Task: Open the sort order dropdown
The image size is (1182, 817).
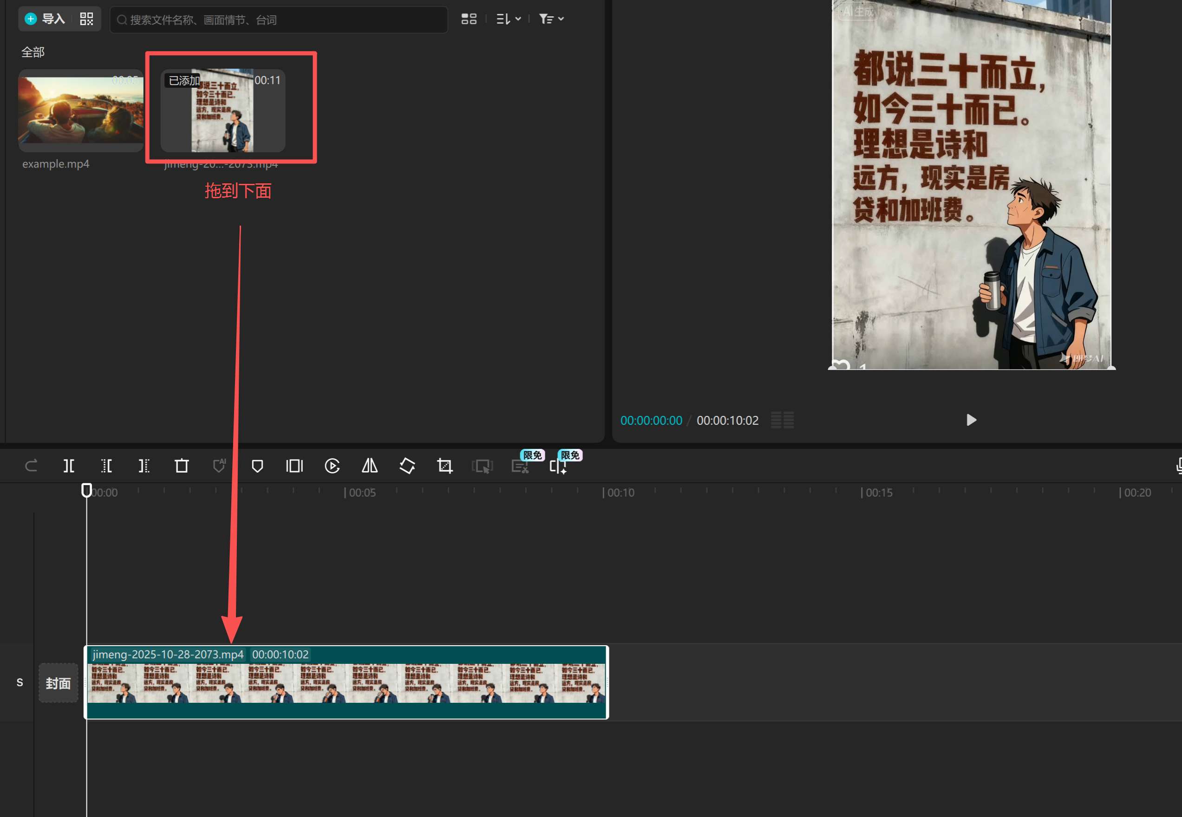Action: click(509, 19)
